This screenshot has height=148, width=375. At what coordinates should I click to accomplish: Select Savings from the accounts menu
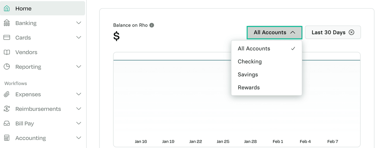(x=248, y=75)
